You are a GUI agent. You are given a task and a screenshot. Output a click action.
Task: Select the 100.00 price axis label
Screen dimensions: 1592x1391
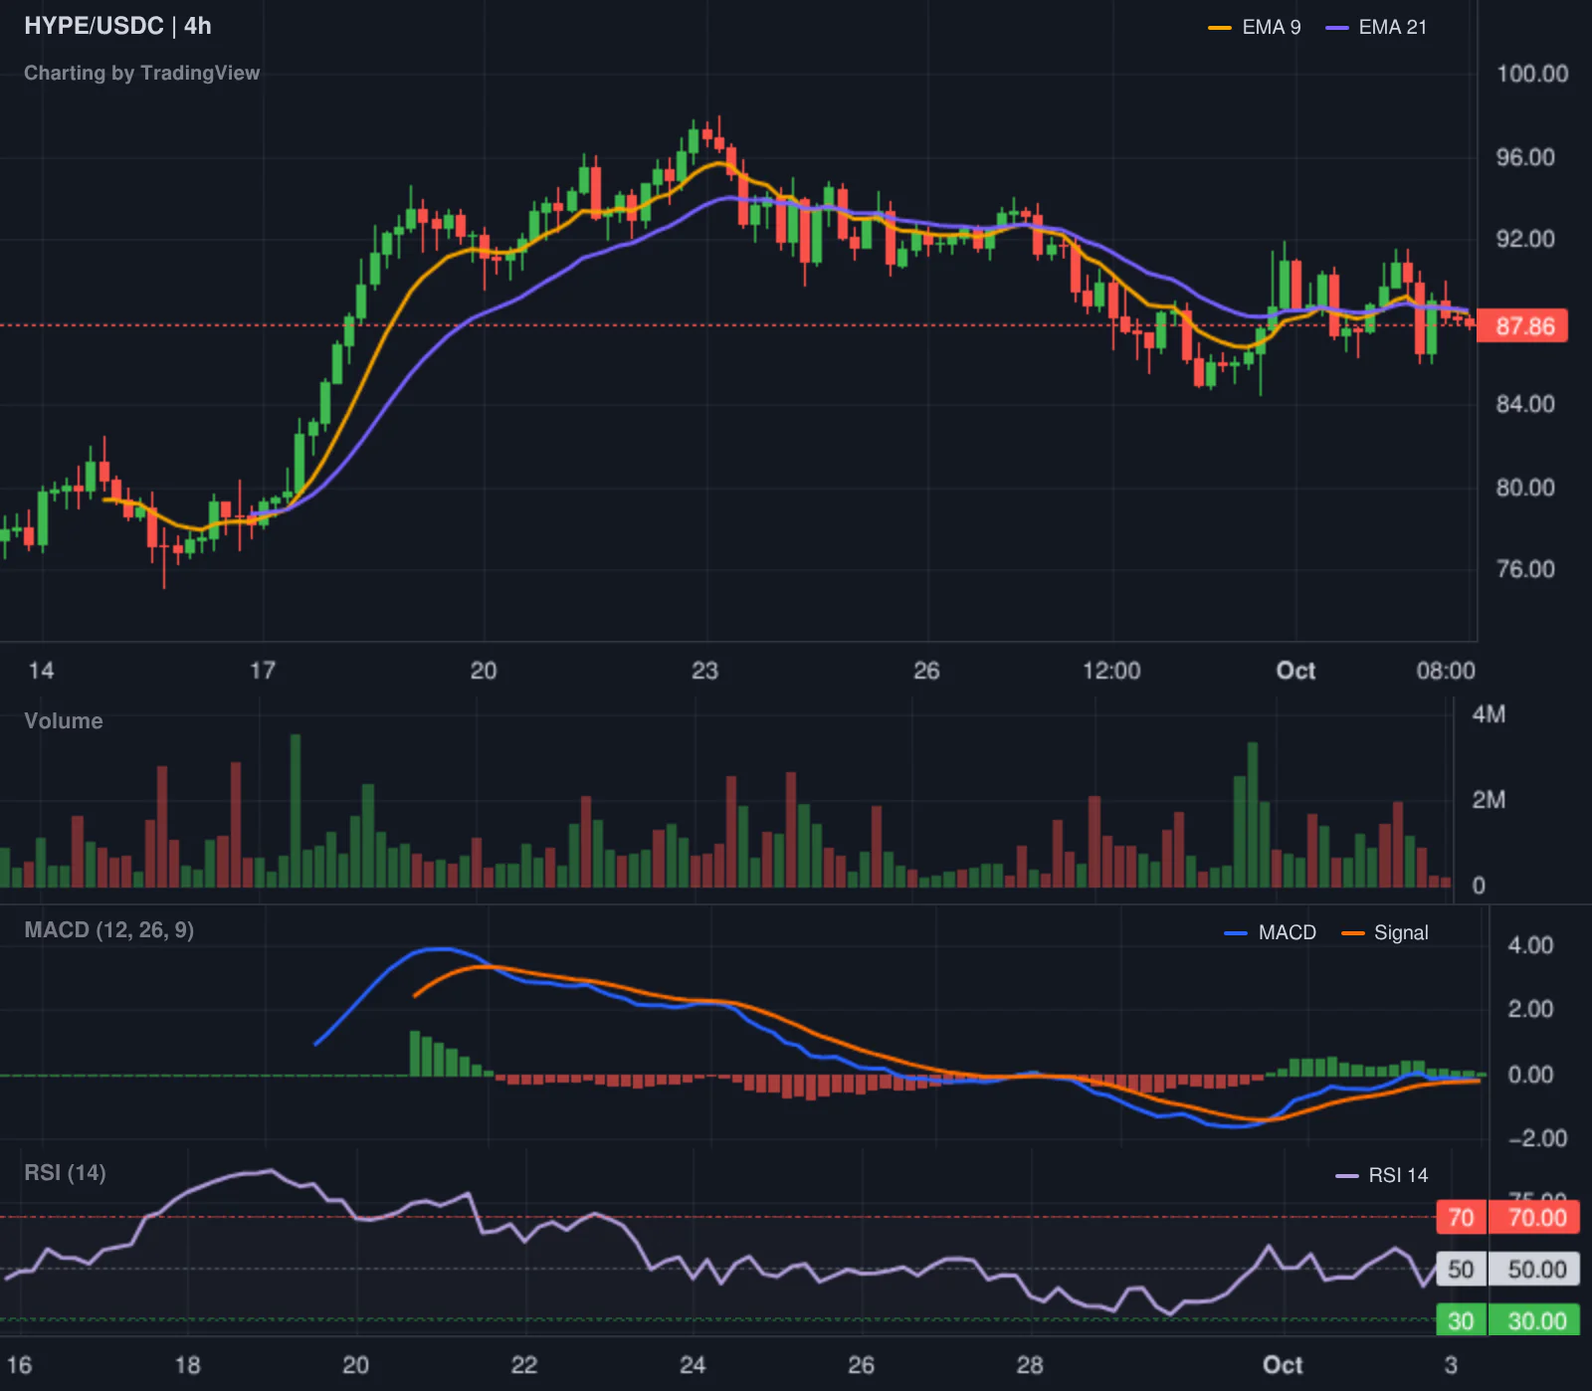coord(1532,74)
